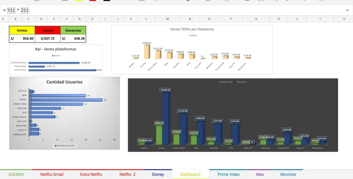Click the = sign beside the formula bar
The height and width of the screenshot is (179, 353).
coord(4,10)
